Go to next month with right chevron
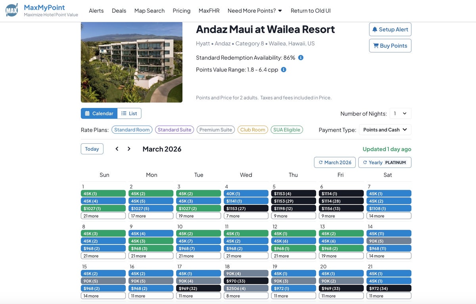476x304 pixels. coord(129,149)
